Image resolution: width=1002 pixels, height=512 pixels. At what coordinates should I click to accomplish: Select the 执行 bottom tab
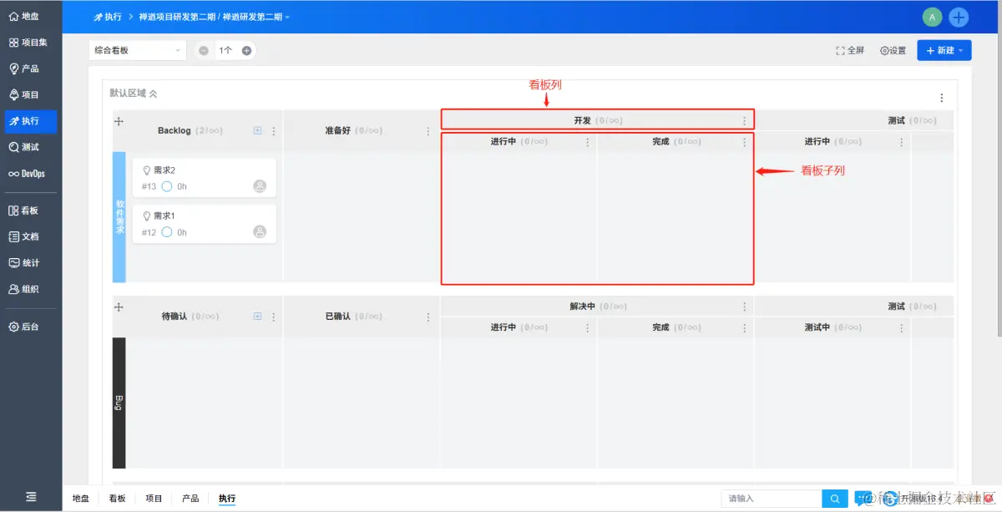coord(227,499)
